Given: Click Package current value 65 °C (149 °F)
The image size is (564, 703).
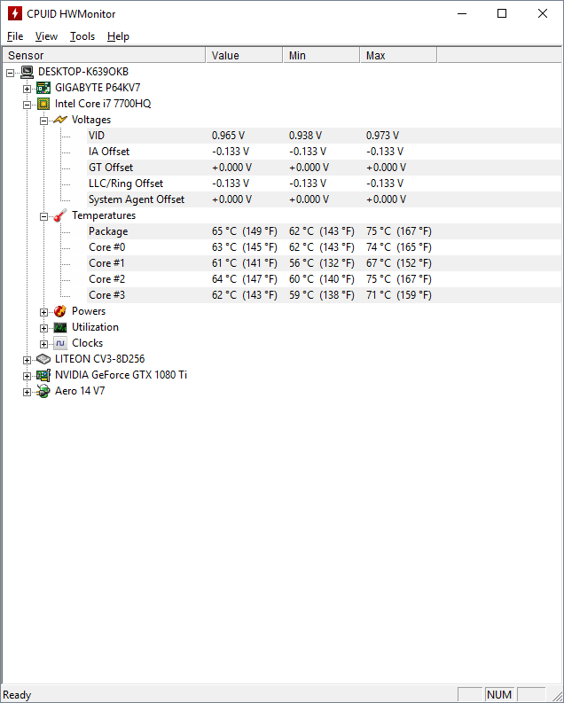Looking at the screenshot, I should coord(245,231).
